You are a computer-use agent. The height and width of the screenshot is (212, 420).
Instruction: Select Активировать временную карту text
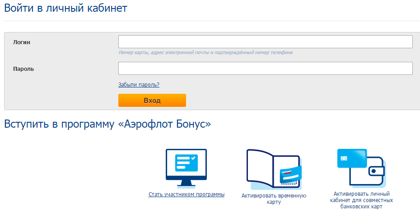[x=274, y=199]
